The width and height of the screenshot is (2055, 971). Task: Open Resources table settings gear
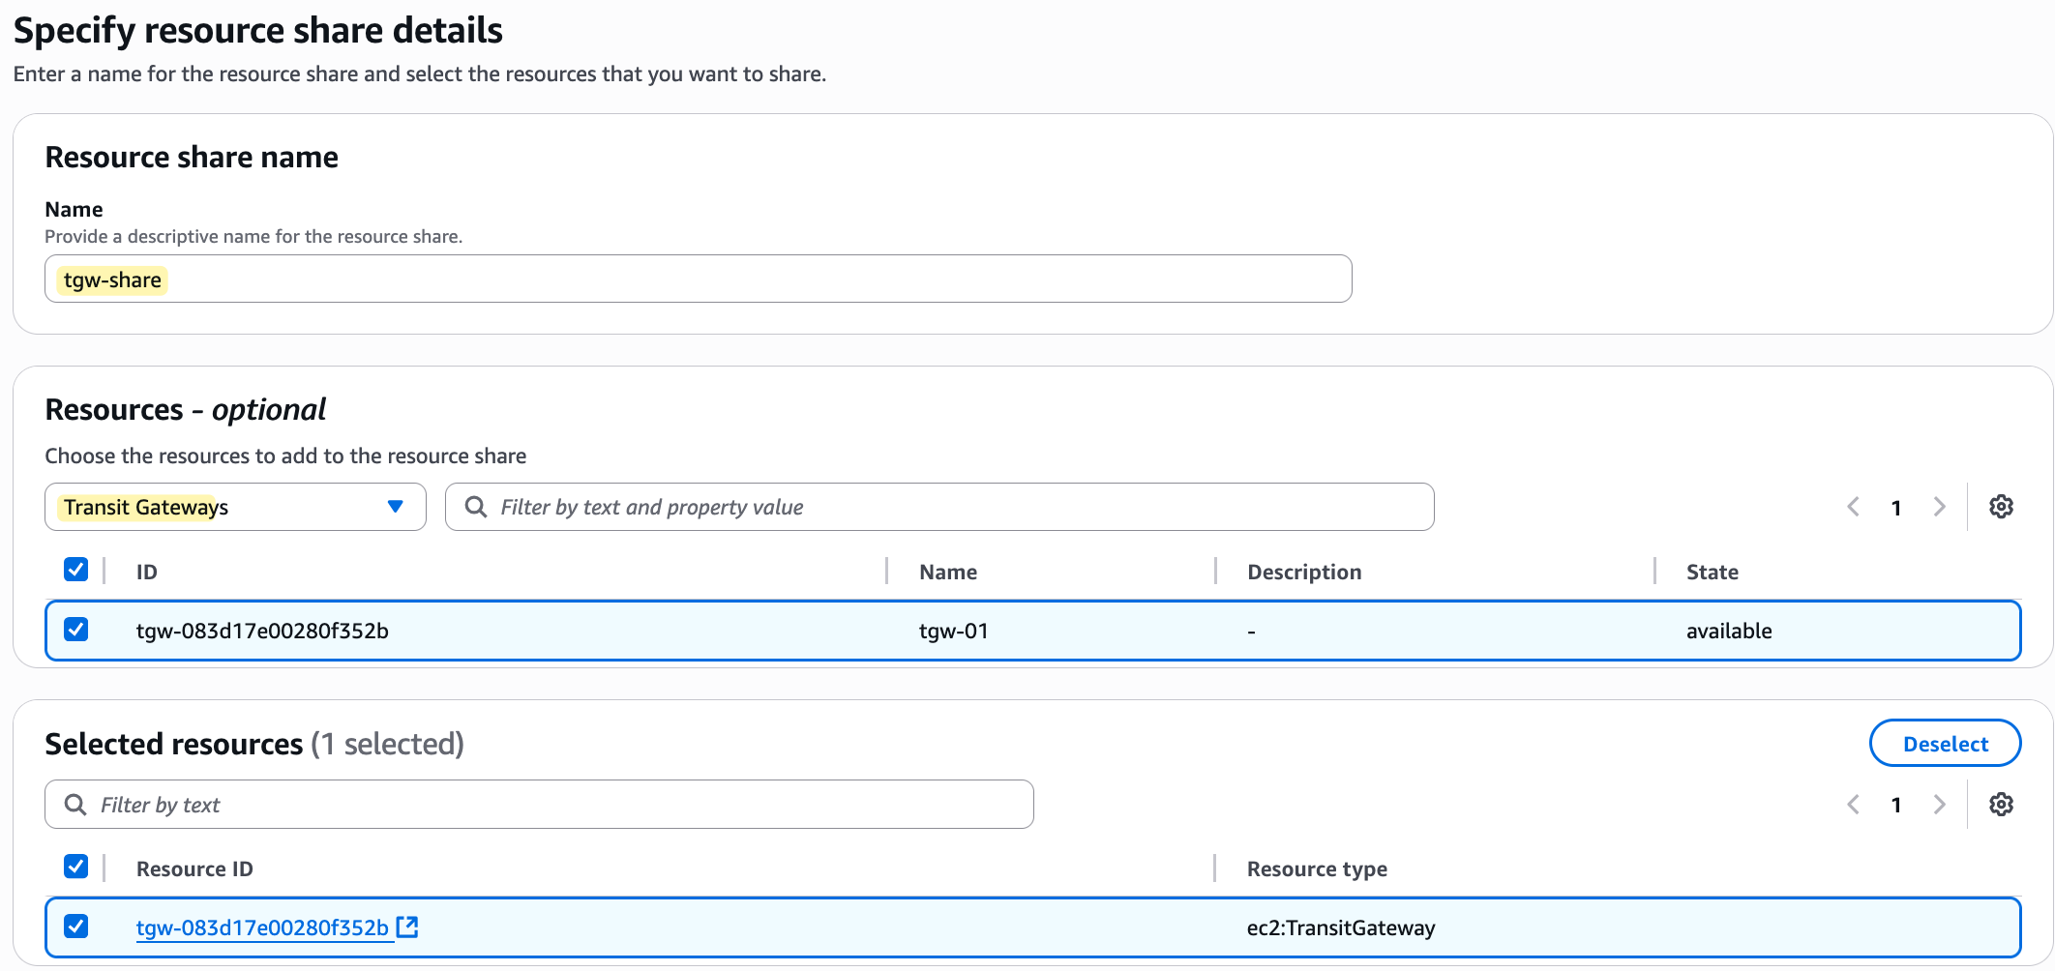tap(2001, 507)
